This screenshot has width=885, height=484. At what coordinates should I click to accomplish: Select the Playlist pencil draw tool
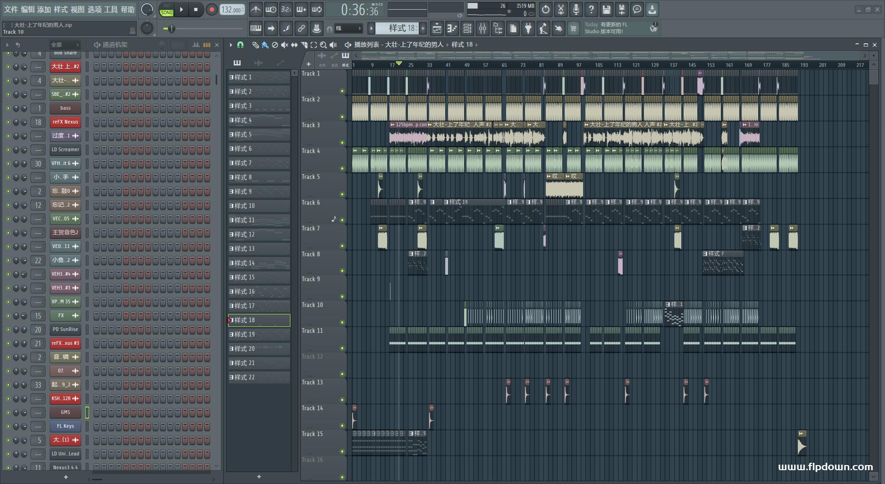click(255, 45)
